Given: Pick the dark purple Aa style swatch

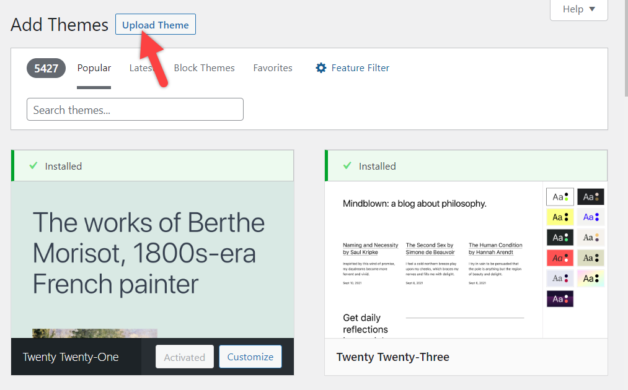Looking at the screenshot, I should 560,298.
